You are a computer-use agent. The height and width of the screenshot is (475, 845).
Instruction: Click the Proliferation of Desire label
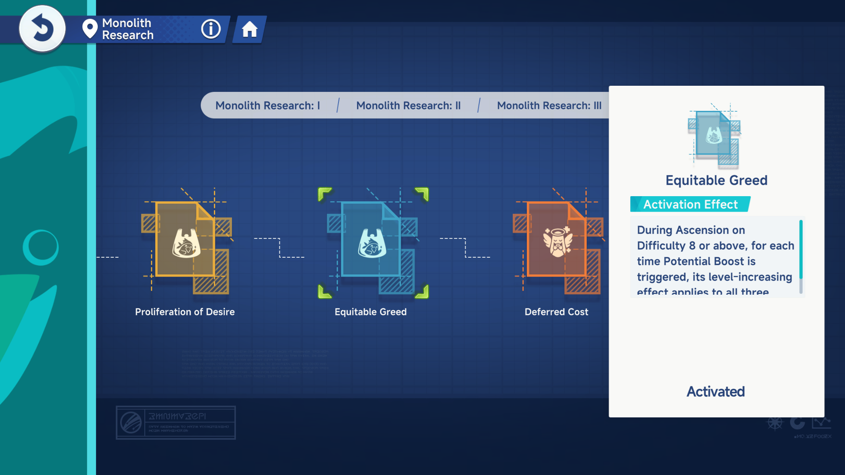click(185, 312)
